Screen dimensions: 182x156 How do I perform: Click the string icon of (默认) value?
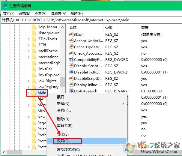tap(71, 34)
